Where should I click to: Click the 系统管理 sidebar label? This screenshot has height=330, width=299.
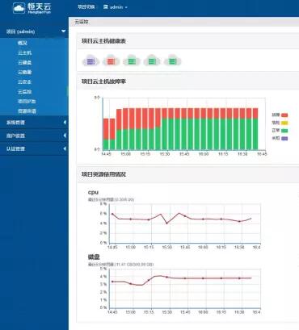pyautogui.click(x=15, y=123)
